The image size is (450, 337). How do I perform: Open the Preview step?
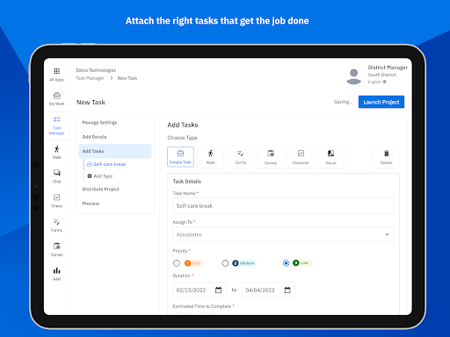pyautogui.click(x=91, y=204)
